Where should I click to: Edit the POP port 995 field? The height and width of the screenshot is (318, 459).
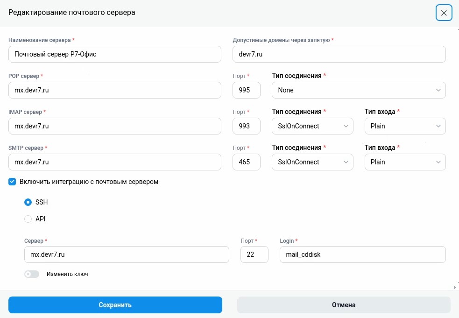click(x=247, y=90)
